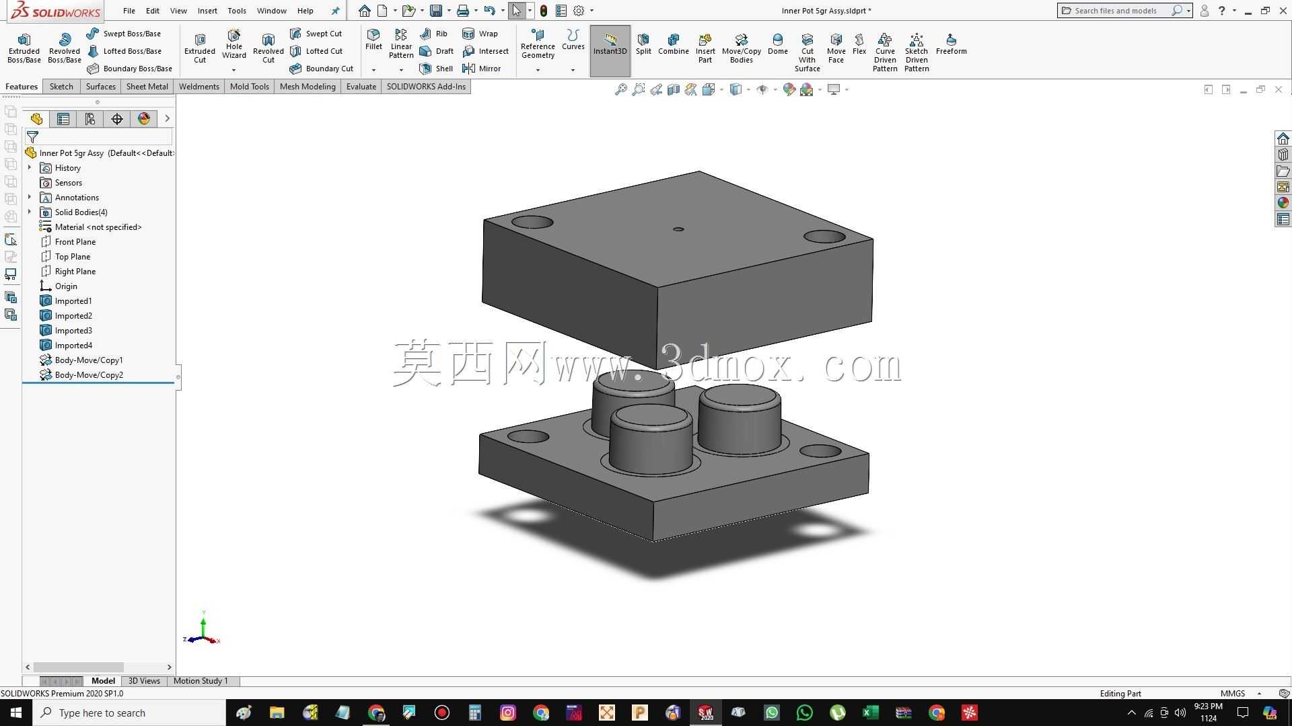Click the Search files and models field
Screen dimensions: 1292x726
click(x=1117, y=11)
